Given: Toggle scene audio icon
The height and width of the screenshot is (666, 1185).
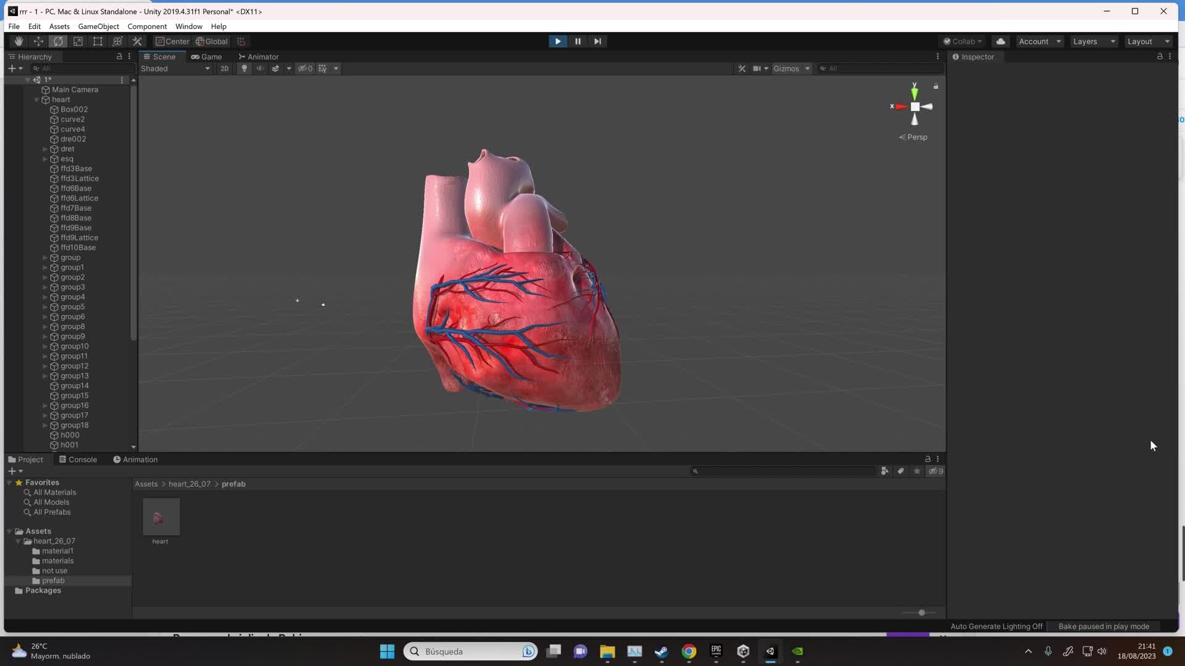Looking at the screenshot, I should (x=260, y=68).
